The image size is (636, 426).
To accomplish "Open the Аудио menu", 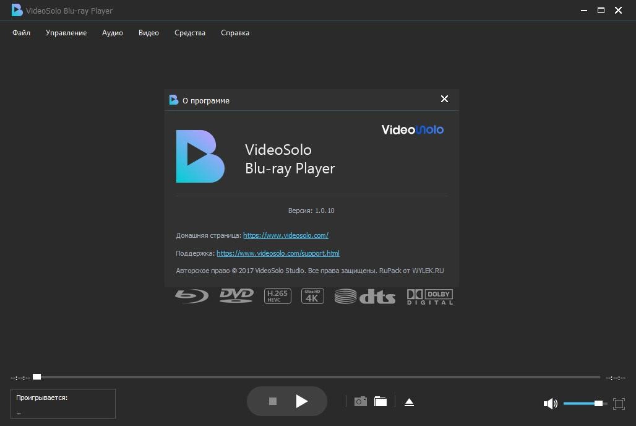I will (x=113, y=33).
